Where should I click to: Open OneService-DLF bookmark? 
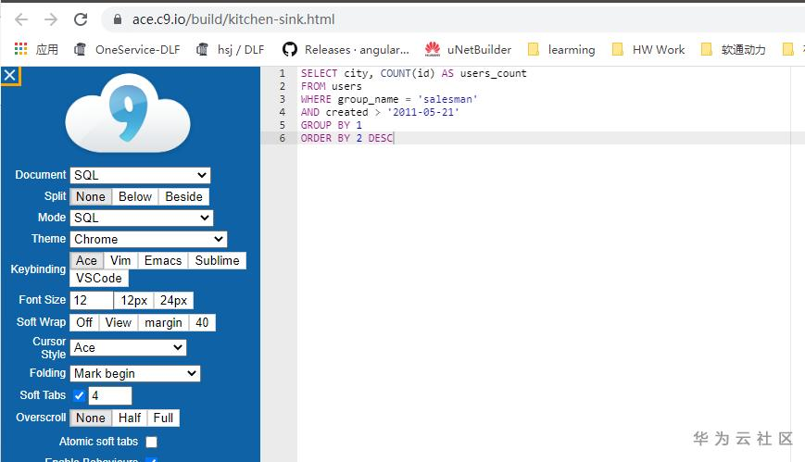tap(127, 49)
